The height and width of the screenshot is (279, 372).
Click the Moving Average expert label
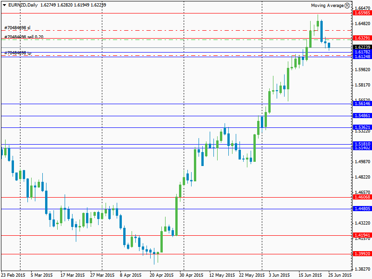tap(327, 6)
